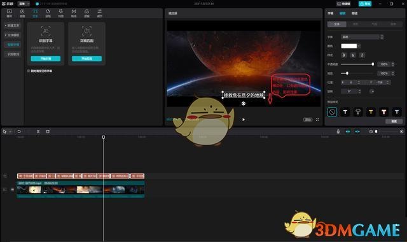Open the Audio (音频) panel icon

point(22,13)
